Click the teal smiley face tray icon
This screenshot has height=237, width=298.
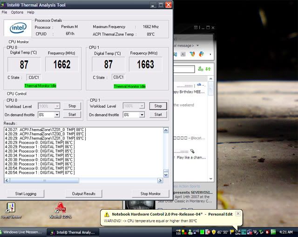click(x=244, y=232)
